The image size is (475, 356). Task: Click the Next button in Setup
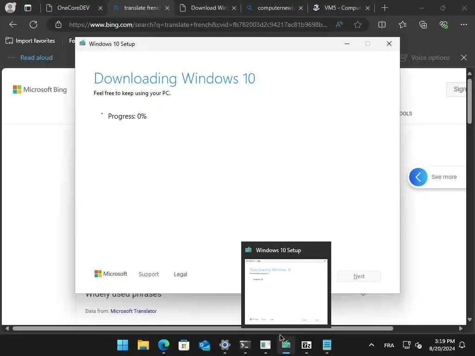click(x=359, y=276)
